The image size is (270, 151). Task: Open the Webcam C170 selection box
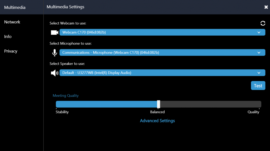tap(162, 32)
